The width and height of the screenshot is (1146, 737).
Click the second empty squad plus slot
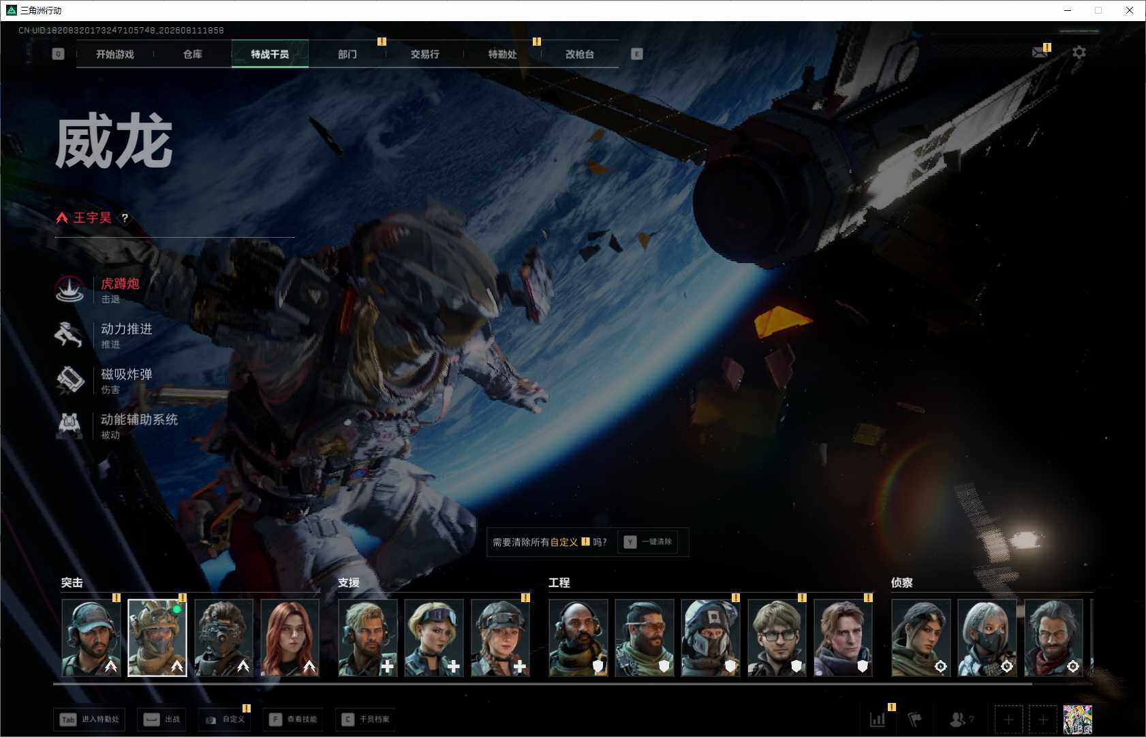[x=1043, y=719]
